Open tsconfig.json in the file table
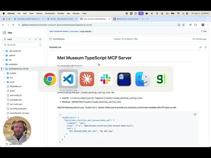Viewport: 211px width, 158px height. [59, 39]
